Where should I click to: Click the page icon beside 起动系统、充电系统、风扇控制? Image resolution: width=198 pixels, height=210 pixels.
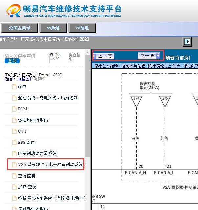point(14,98)
